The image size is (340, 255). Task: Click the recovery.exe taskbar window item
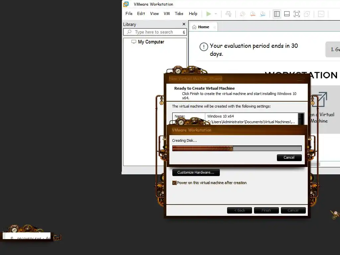pyautogui.click(x=28, y=236)
